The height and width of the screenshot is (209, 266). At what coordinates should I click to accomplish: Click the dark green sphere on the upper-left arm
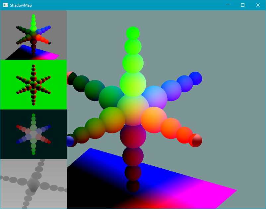coord(81,84)
